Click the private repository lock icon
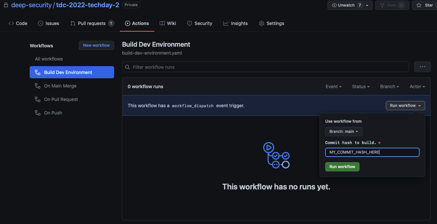 pos(6,5)
